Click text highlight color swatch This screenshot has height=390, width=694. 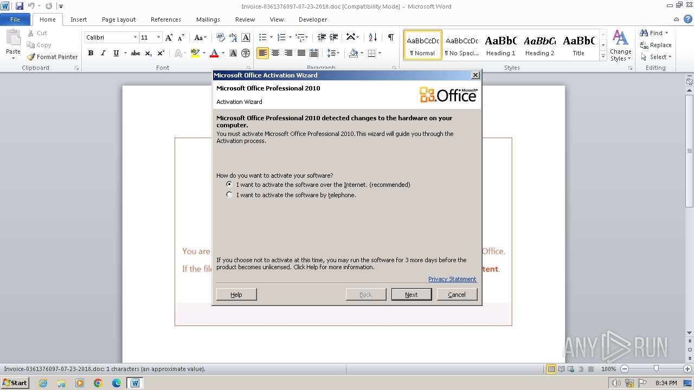point(195,53)
